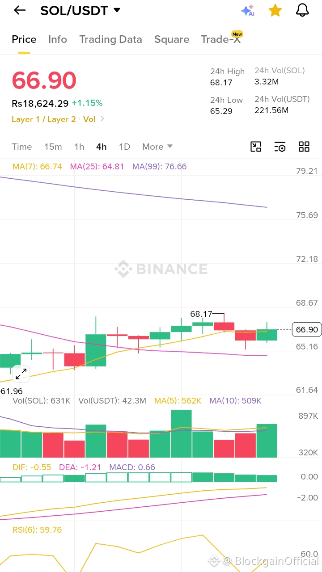Tap the MA(99): 76.66 indicator label
Screen dimensions: 322x572
[x=159, y=167]
